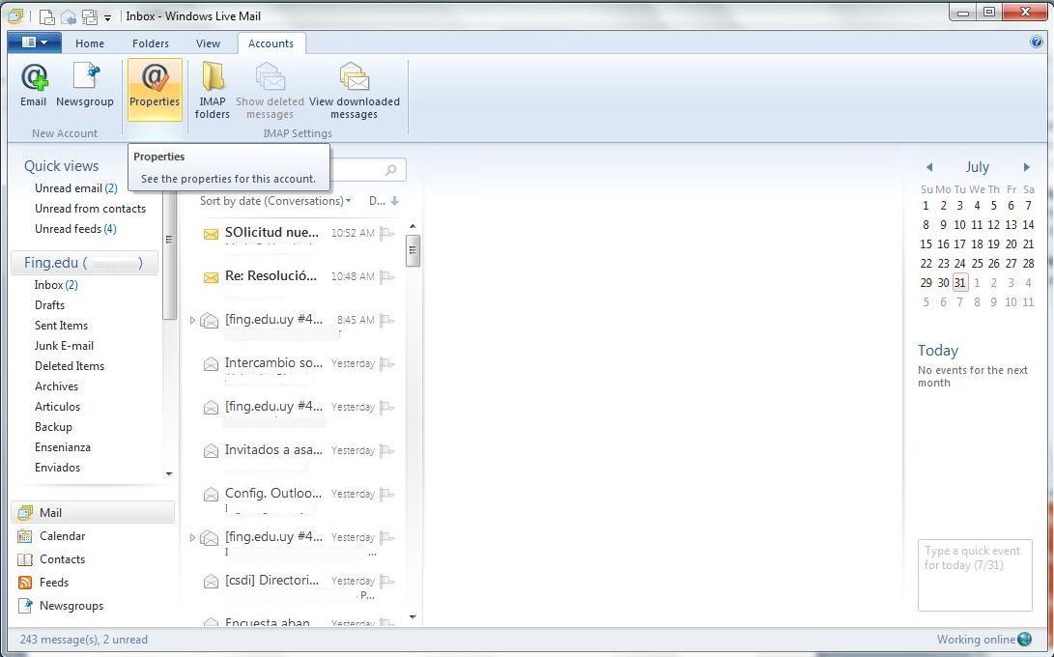Click View downloaded messages
1054x657 pixels.
coord(354,91)
